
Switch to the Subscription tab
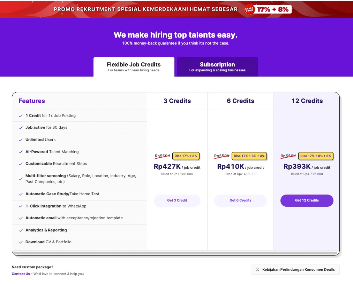[x=217, y=67]
